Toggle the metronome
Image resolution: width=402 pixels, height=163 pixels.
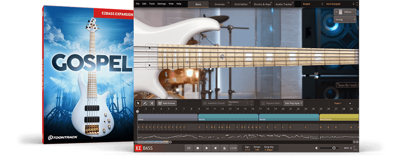tap(224, 148)
